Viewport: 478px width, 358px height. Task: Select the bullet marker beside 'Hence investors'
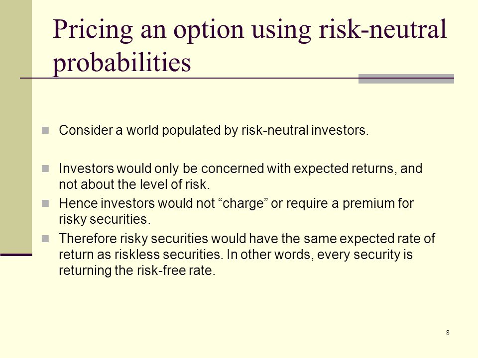[x=45, y=203]
